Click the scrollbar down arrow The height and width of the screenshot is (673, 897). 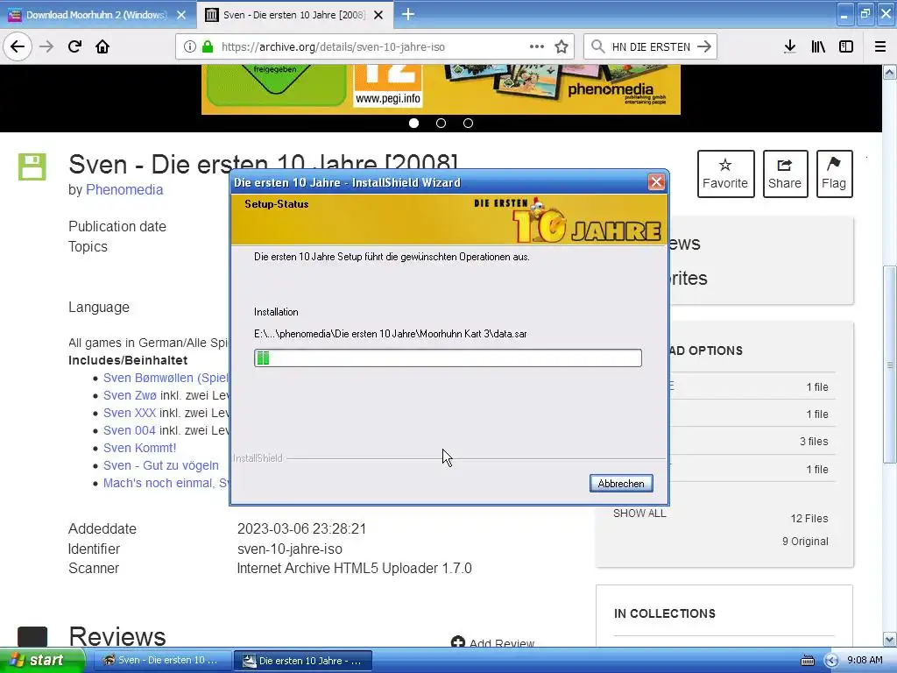point(889,639)
